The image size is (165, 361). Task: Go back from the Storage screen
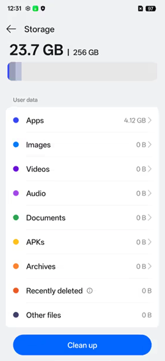11,29
